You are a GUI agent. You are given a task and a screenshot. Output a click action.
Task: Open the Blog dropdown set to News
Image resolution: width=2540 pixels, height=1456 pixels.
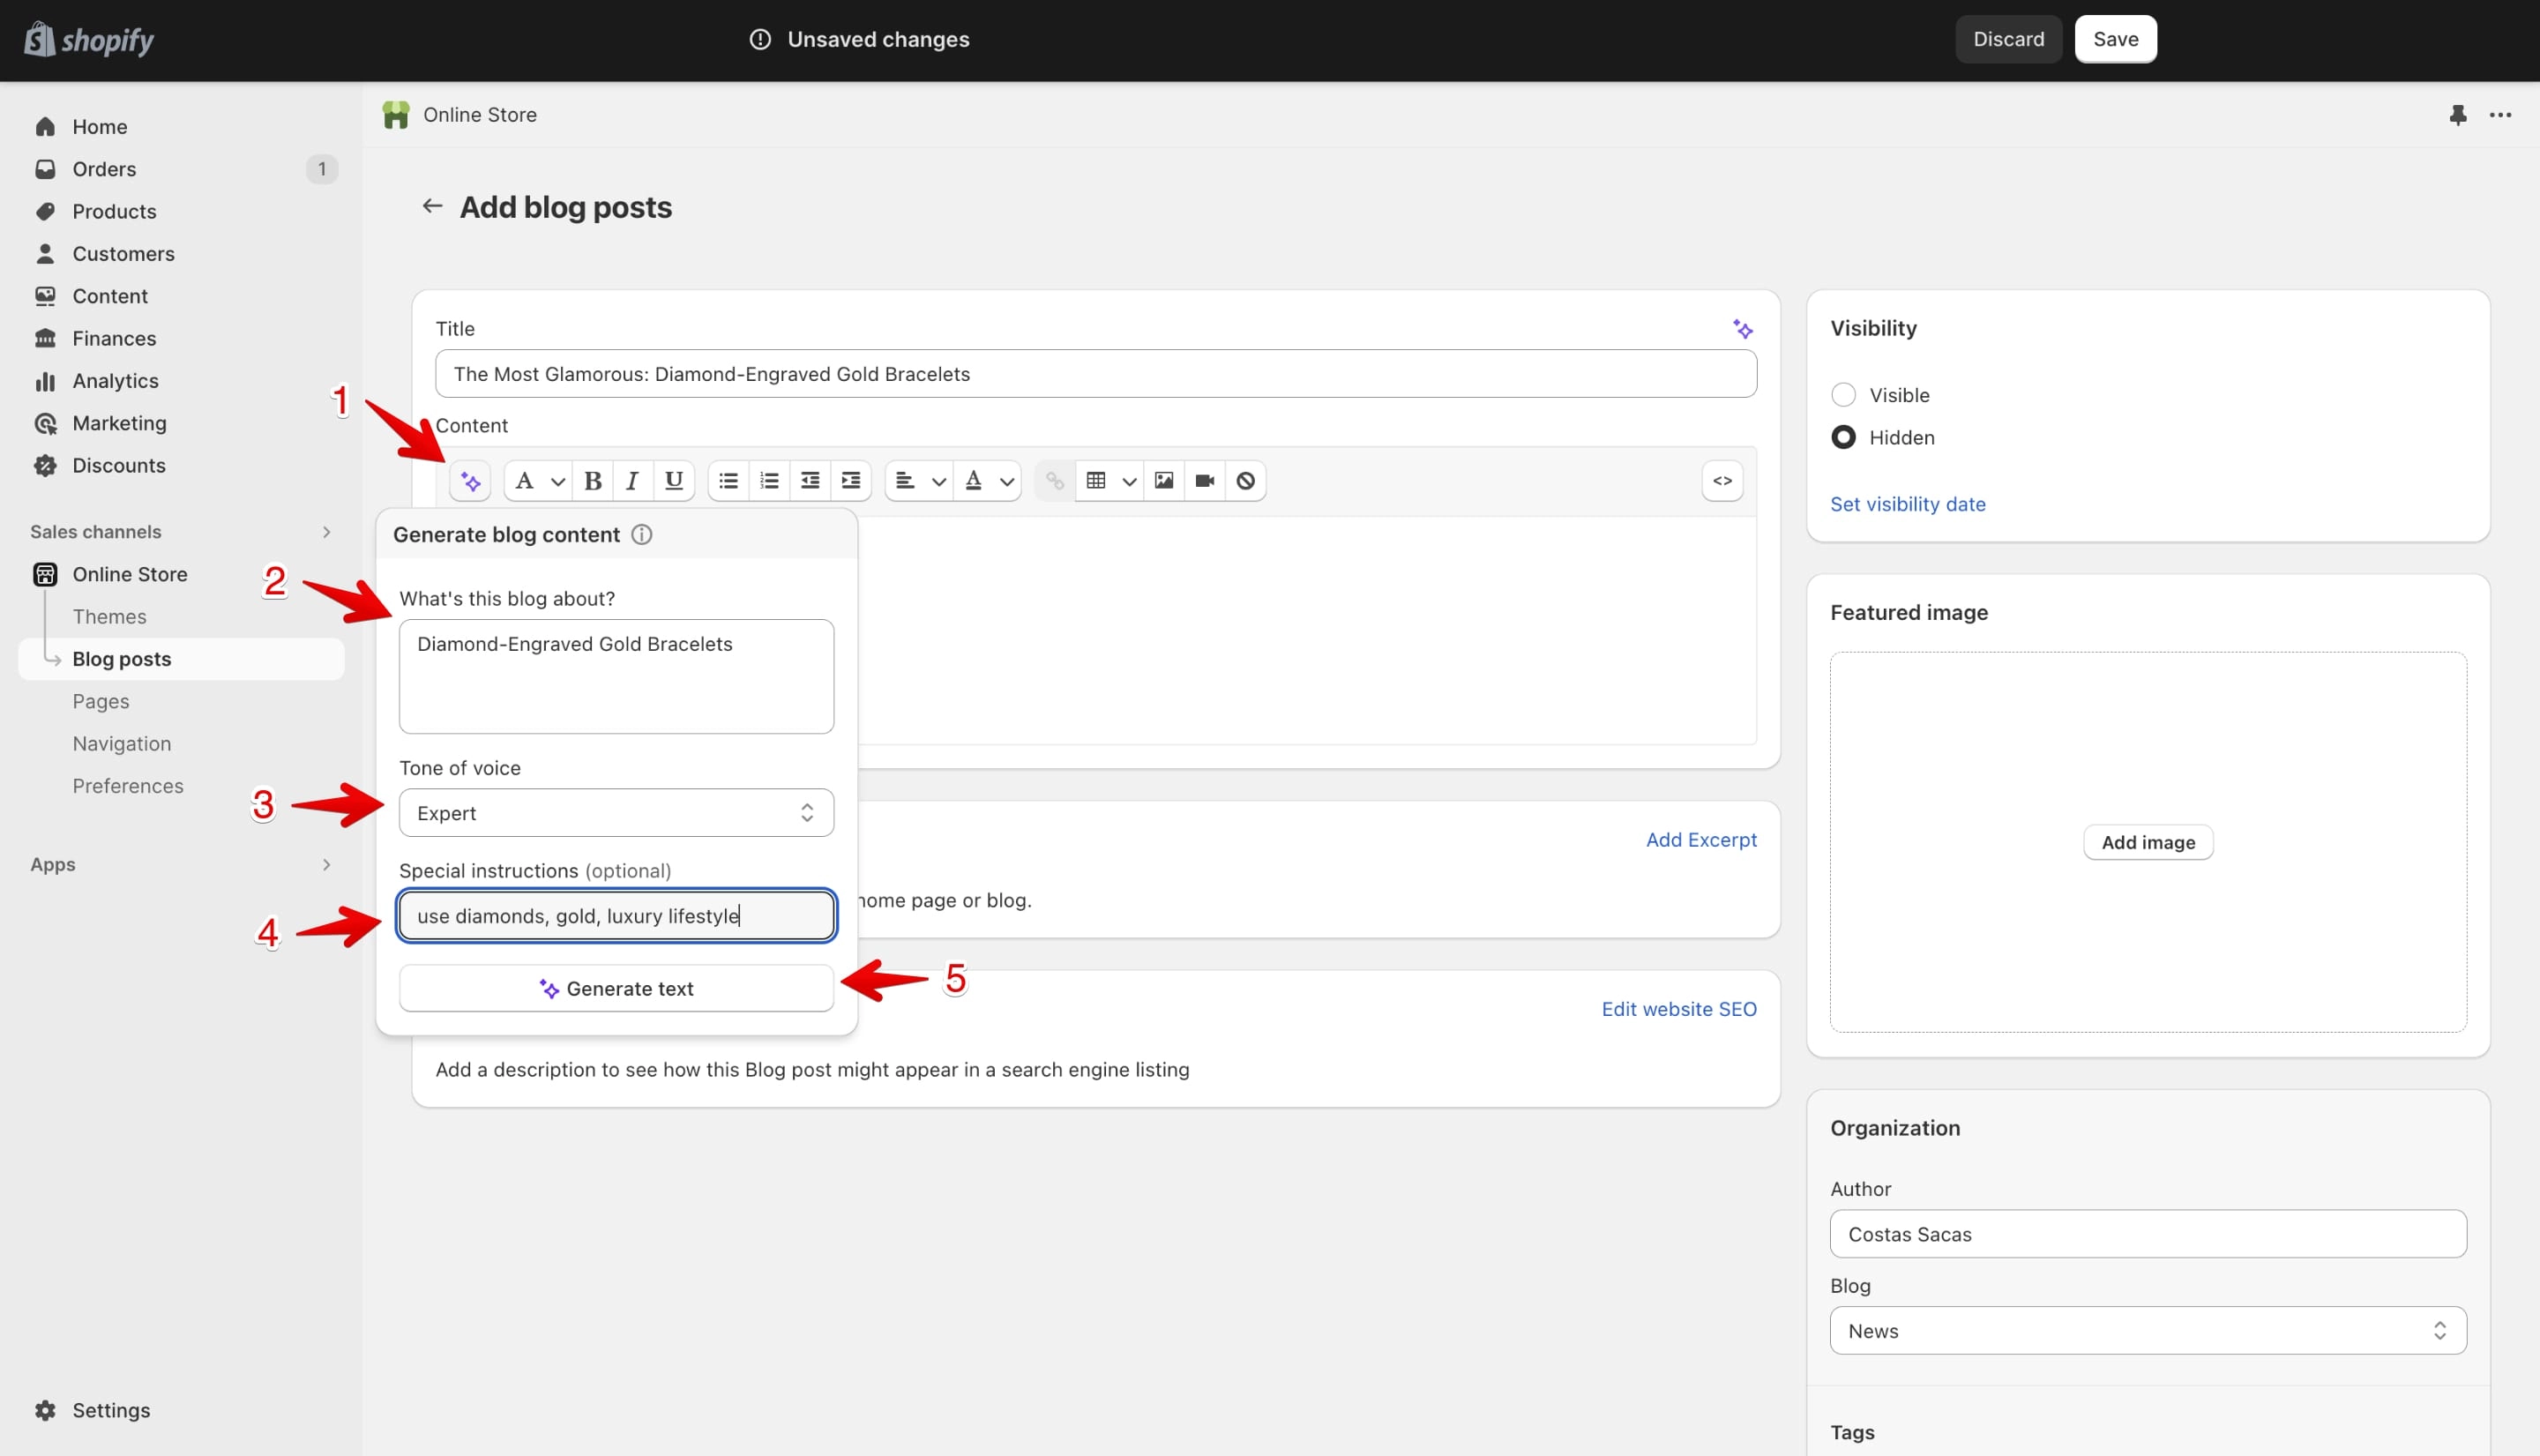tap(2147, 1331)
